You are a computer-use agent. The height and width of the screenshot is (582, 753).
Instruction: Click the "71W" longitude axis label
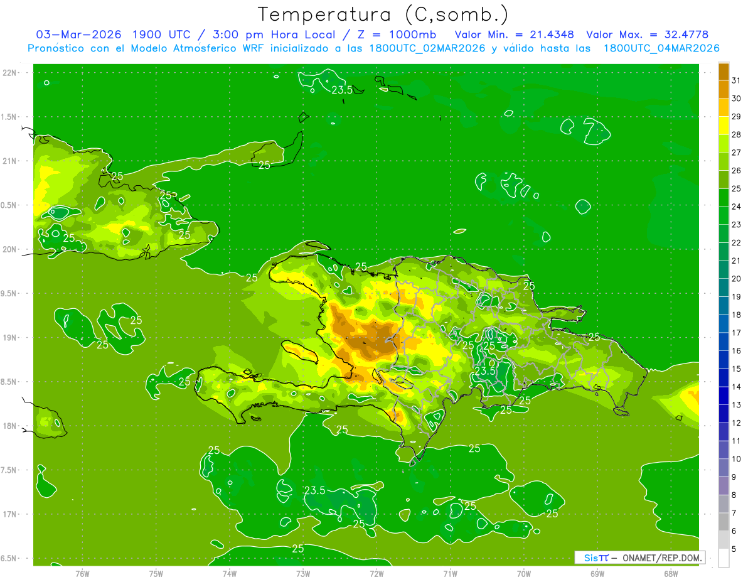coord(450,574)
